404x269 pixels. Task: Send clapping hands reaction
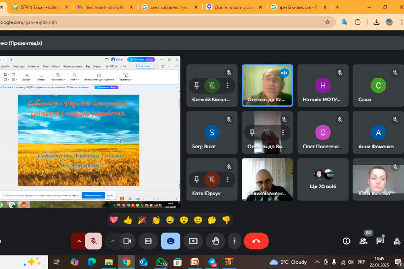tap(156, 220)
